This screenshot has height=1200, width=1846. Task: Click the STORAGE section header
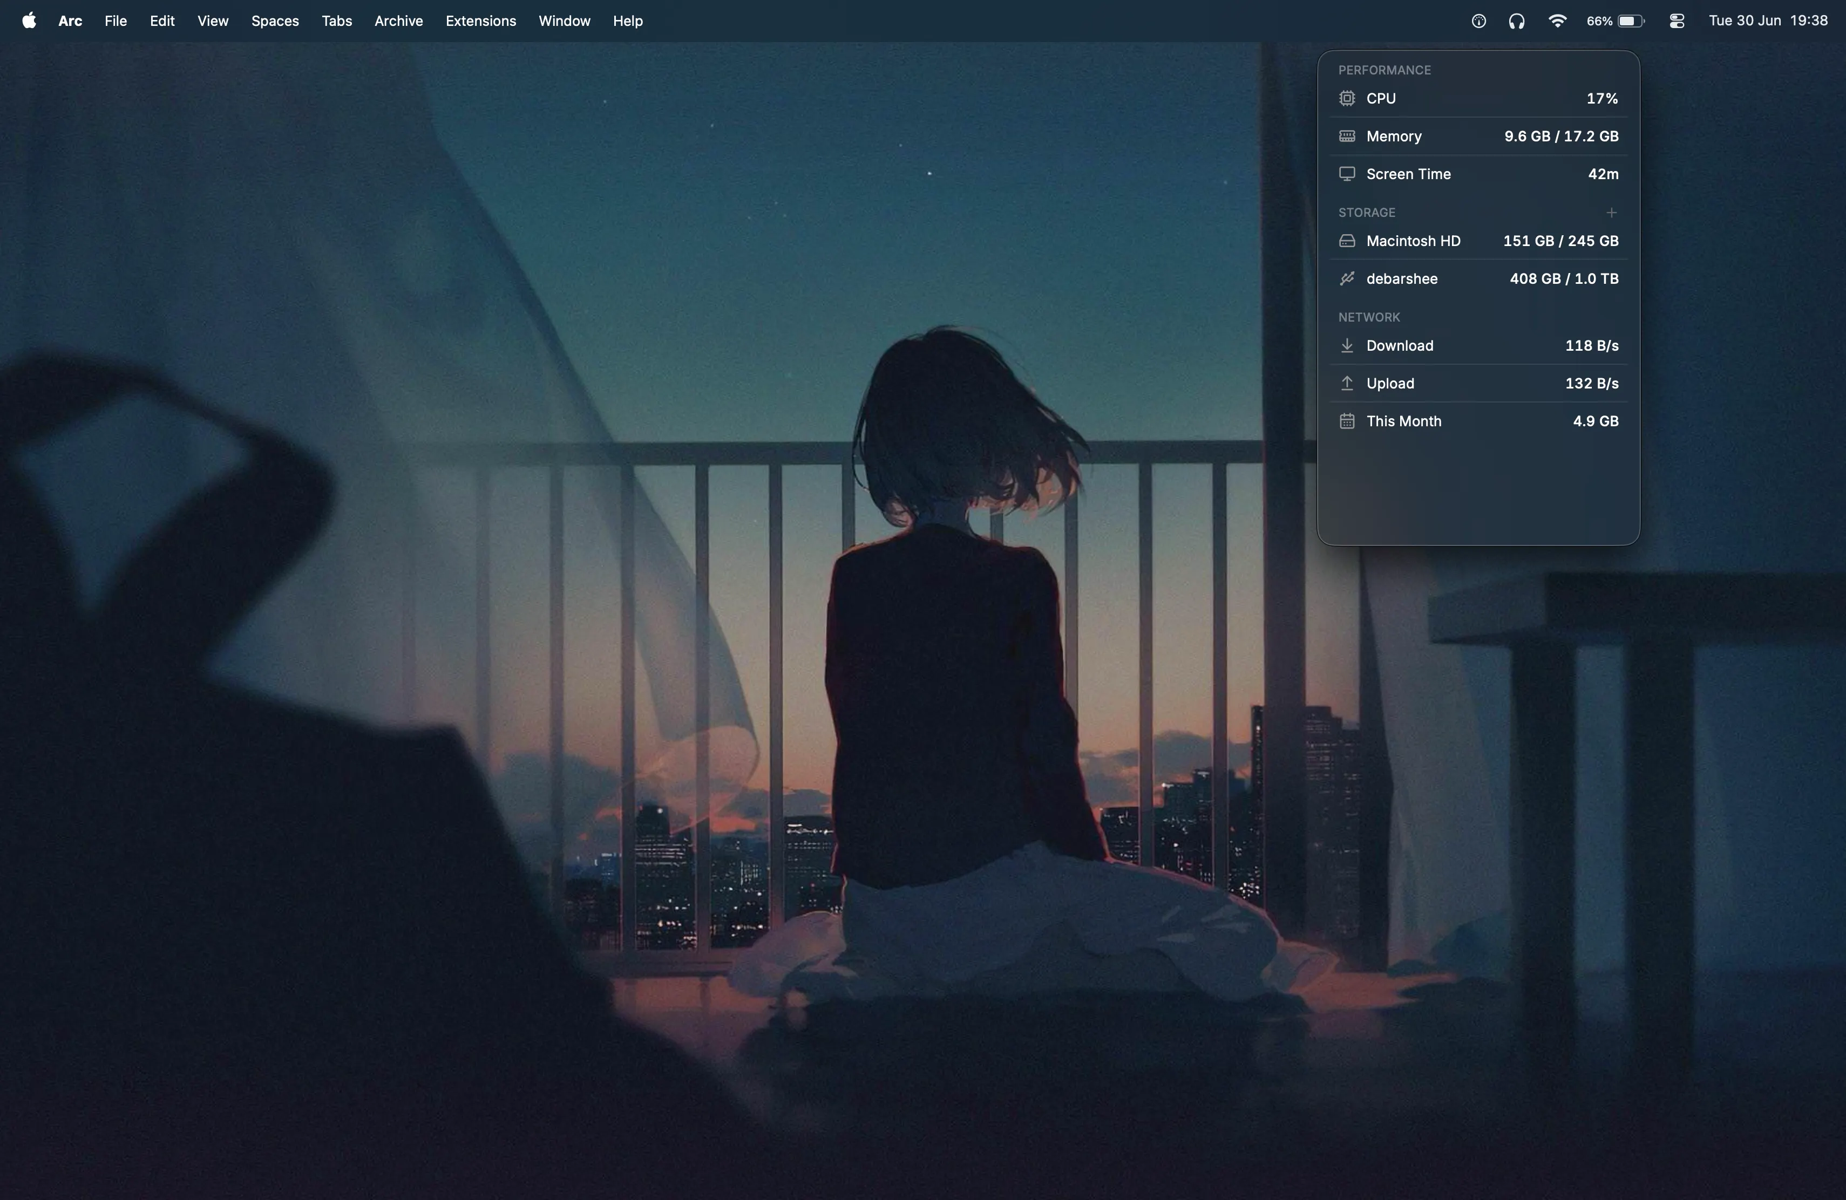click(x=1367, y=213)
